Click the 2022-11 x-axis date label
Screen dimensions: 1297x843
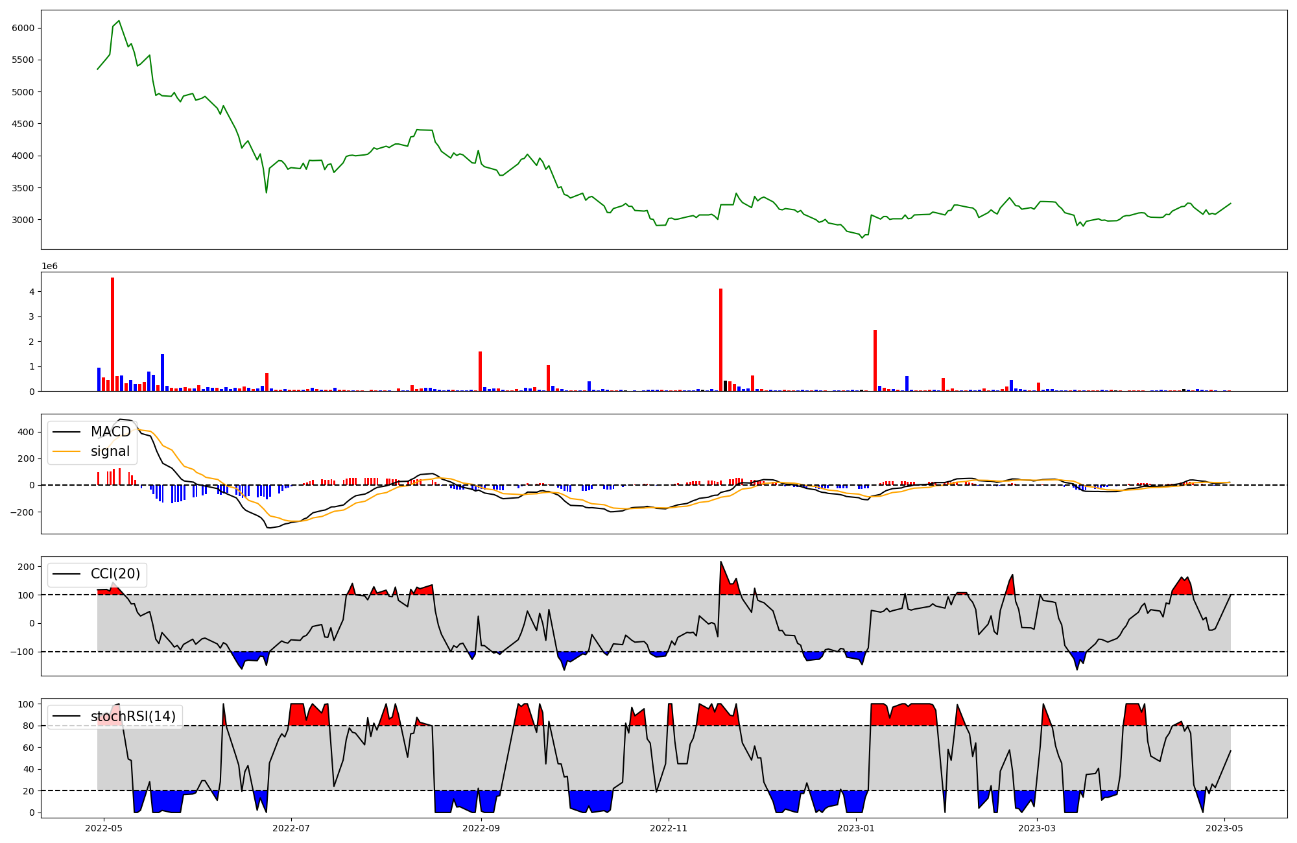coord(669,828)
